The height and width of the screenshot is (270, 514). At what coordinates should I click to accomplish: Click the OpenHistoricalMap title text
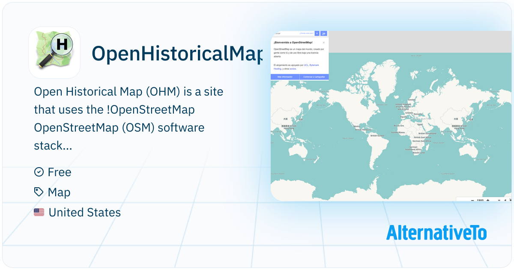(x=177, y=53)
